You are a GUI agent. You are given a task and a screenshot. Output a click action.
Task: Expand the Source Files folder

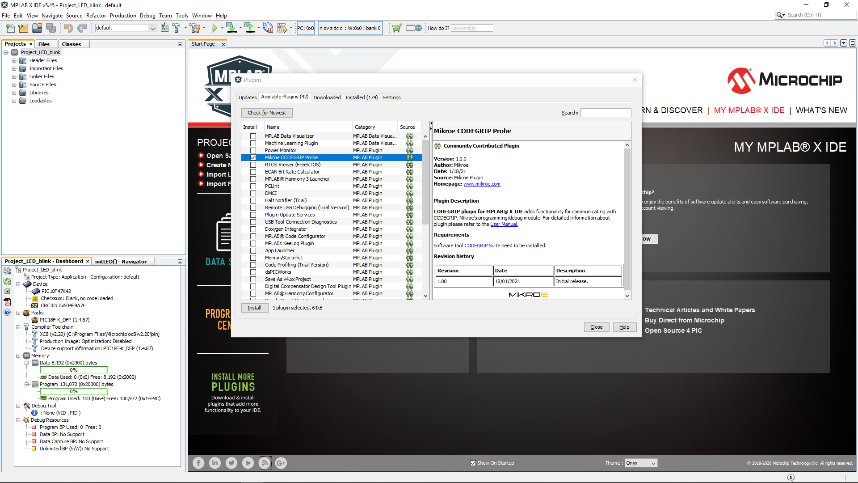(x=14, y=85)
